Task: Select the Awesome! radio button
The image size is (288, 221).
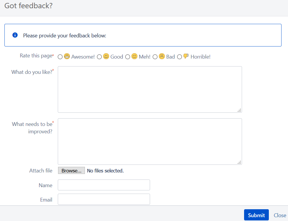Action: 60,57
